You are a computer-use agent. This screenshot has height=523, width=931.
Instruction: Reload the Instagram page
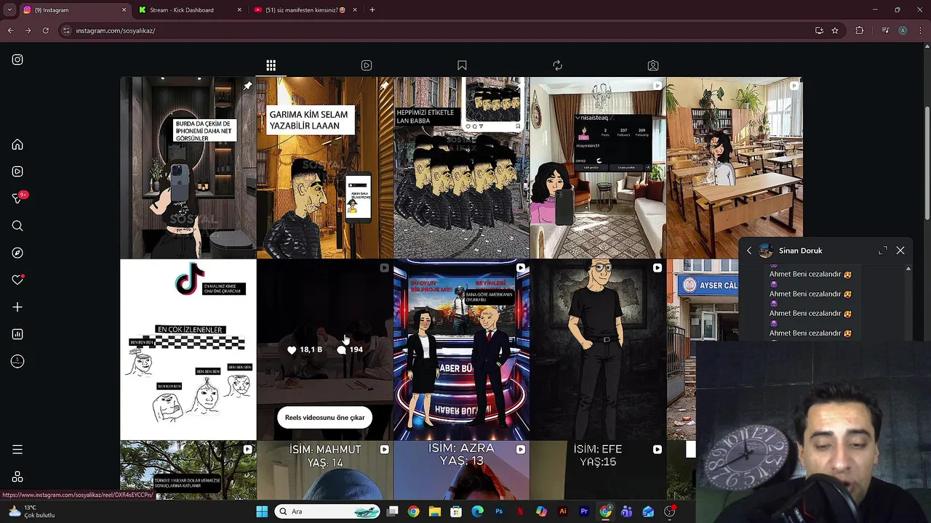point(45,31)
